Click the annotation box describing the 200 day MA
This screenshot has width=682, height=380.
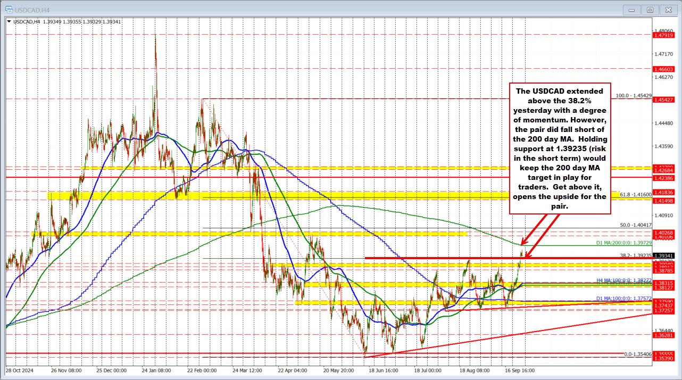click(x=560, y=149)
